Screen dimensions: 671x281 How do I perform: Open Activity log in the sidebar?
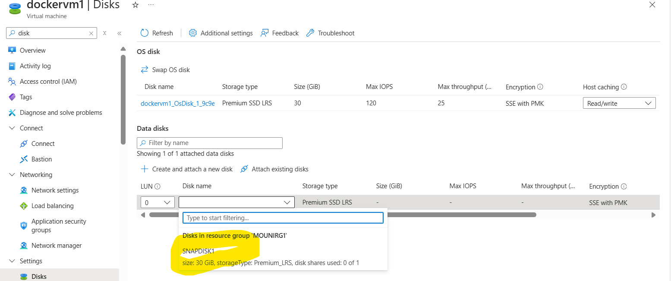click(x=35, y=66)
